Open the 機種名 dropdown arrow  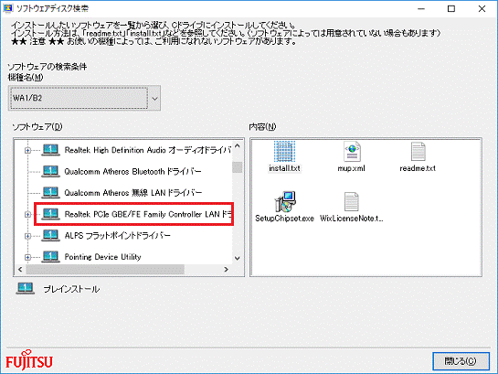tap(154, 98)
